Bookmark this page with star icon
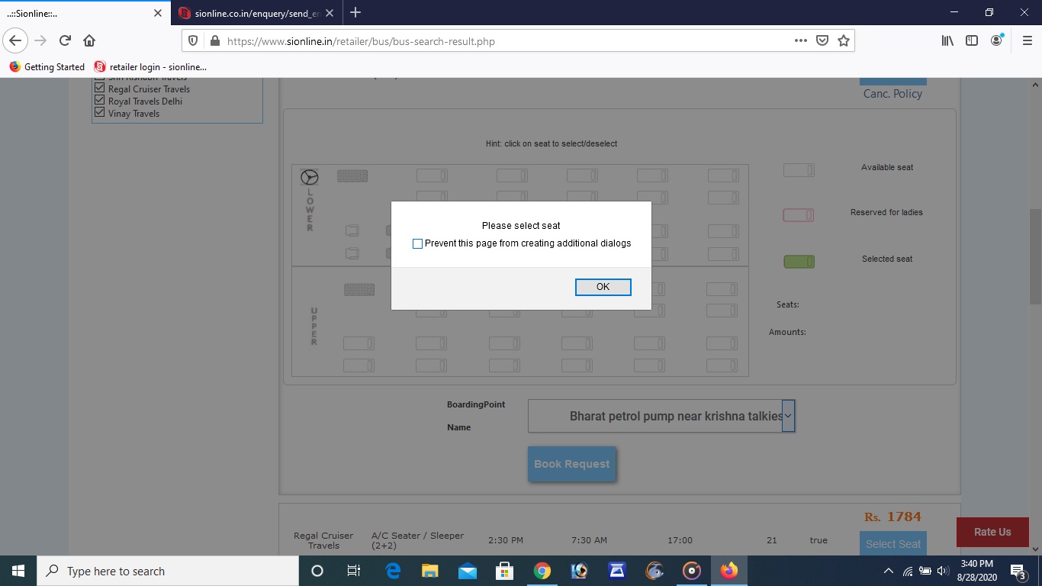 pyautogui.click(x=843, y=41)
